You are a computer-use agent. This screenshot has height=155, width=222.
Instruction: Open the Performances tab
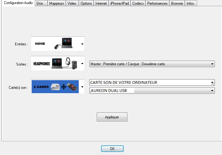[x=157, y=3]
